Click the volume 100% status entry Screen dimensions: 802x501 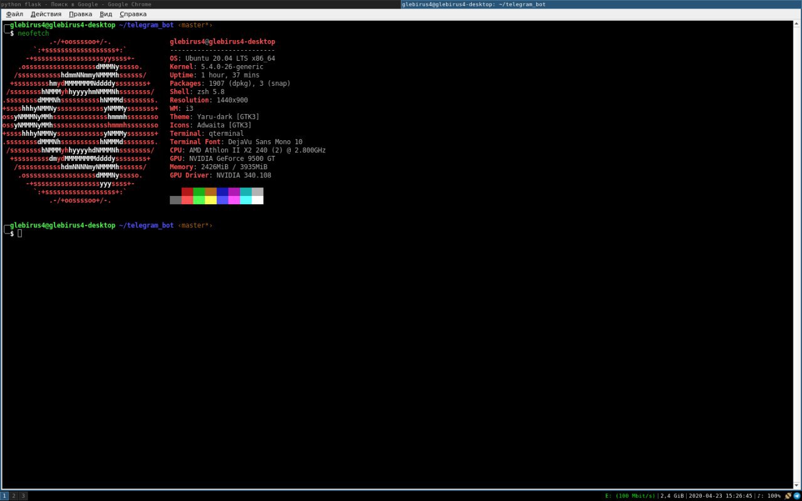pos(769,496)
